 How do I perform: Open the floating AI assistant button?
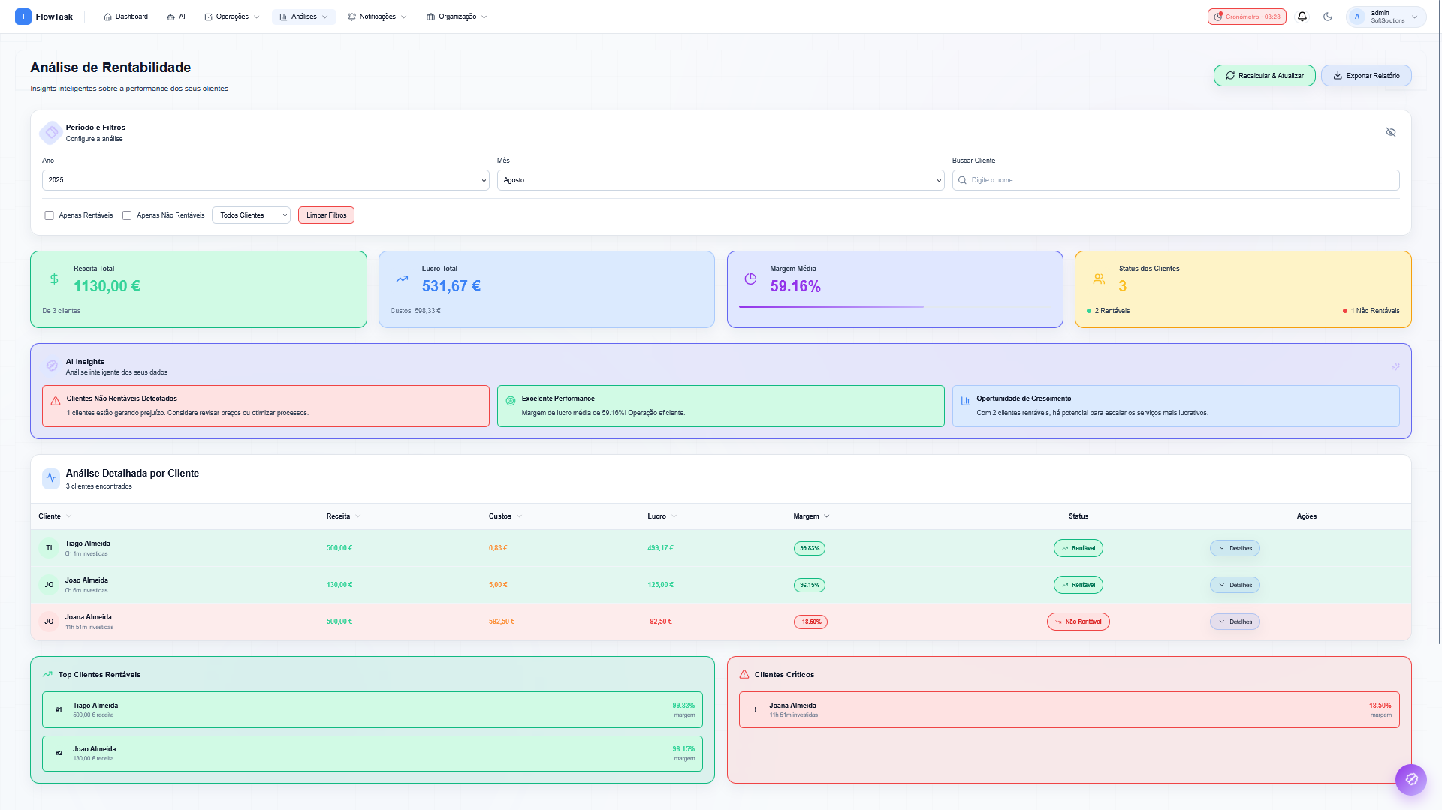tap(1410, 779)
